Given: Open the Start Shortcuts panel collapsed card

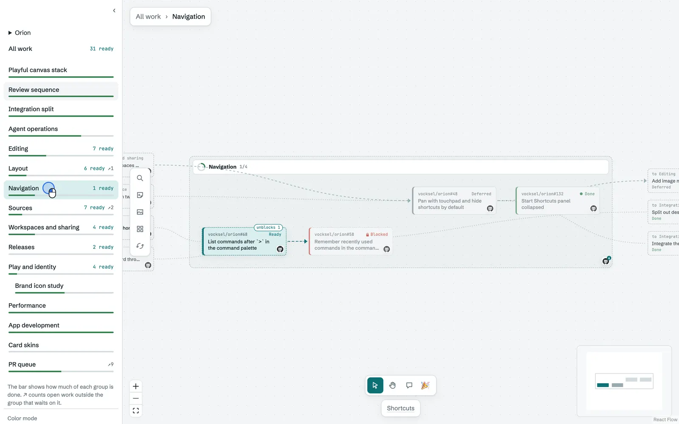Looking at the screenshot, I should click(x=558, y=201).
